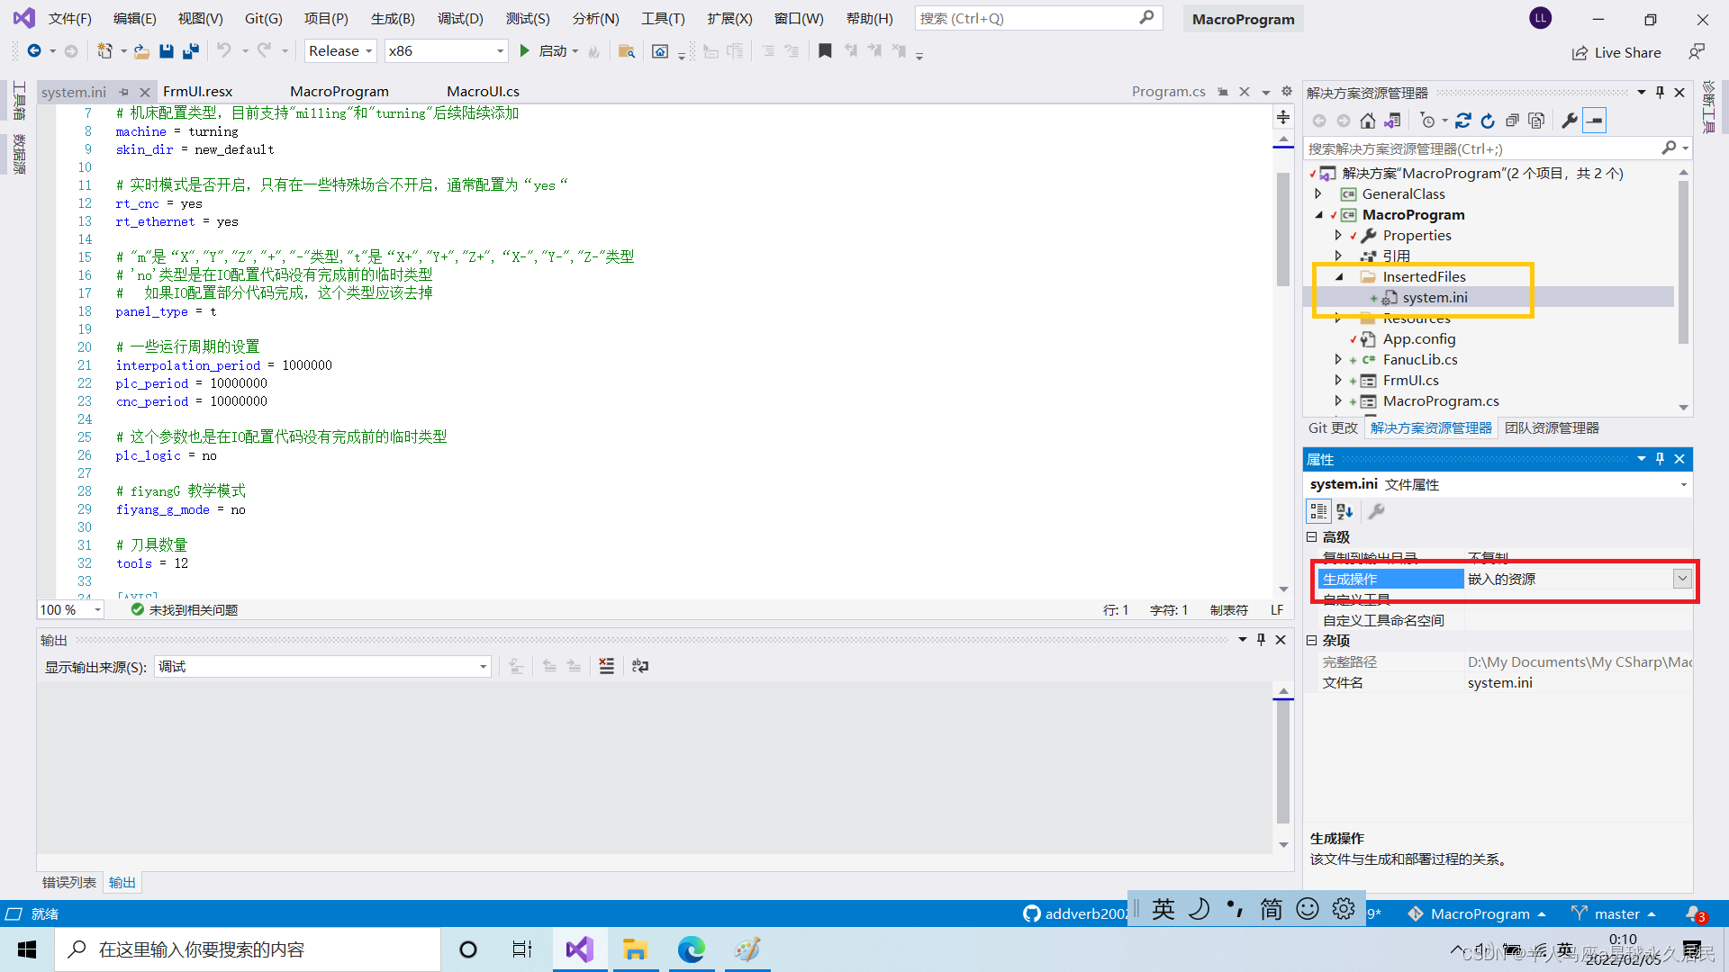
Task: Click the MacroProgram.cs tree item
Action: pyautogui.click(x=1441, y=400)
